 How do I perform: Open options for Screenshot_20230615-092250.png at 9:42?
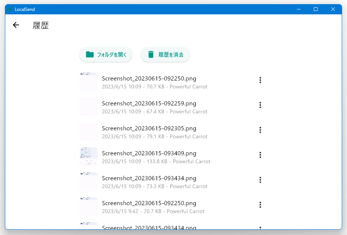click(x=260, y=205)
